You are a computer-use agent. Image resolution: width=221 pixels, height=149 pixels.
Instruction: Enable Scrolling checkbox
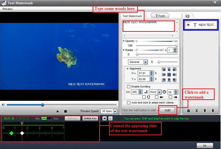click(x=129, y=87)
